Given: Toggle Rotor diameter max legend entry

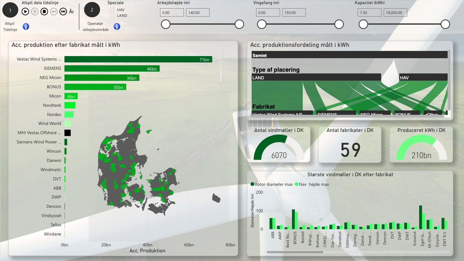Looking at the screenshot, I should 252,184.
